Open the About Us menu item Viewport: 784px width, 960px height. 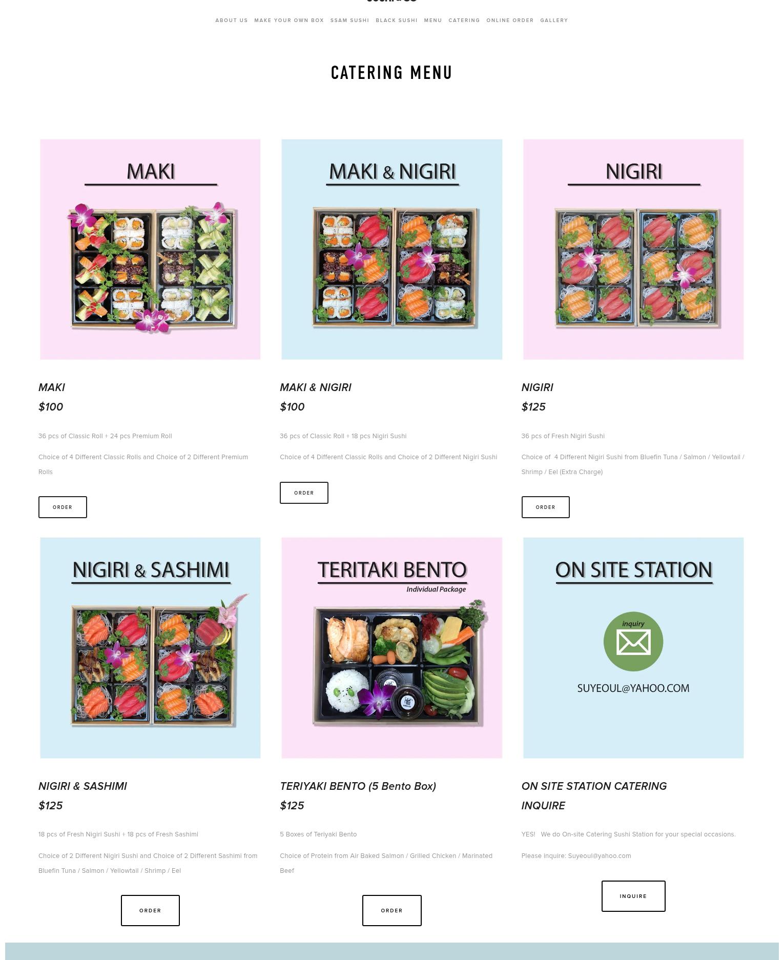232,21
